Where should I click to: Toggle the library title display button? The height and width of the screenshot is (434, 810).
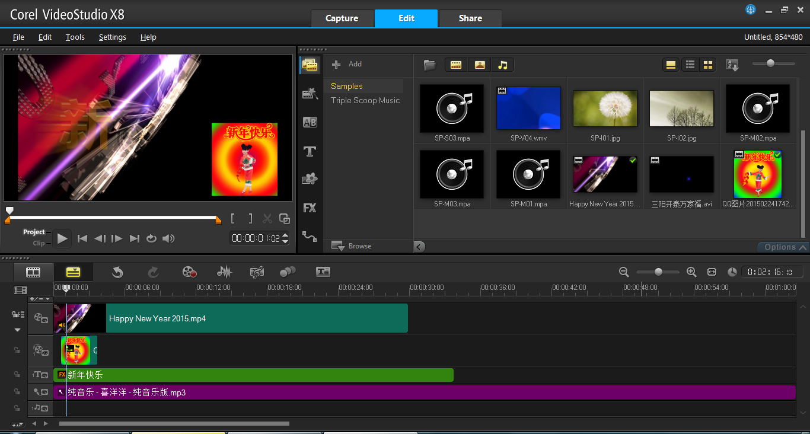tap(671, 65)
